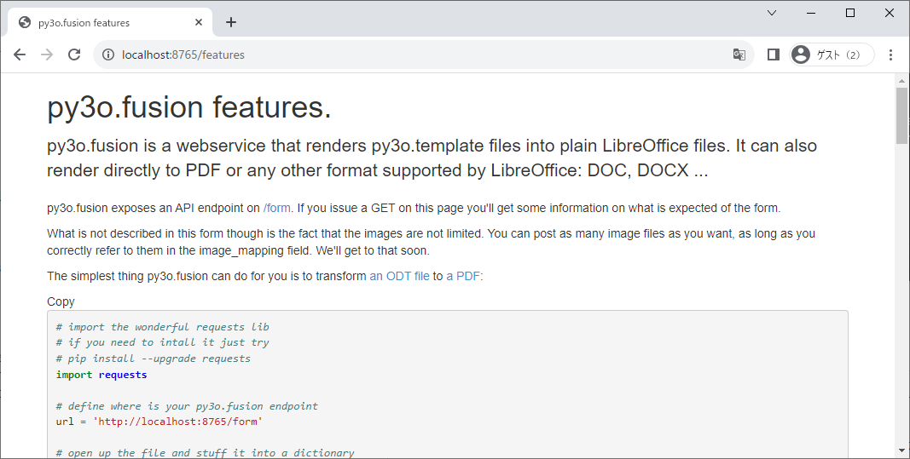Click Copy above the code block
Screen dimensions: 910x459
click(x=61, y=301)
